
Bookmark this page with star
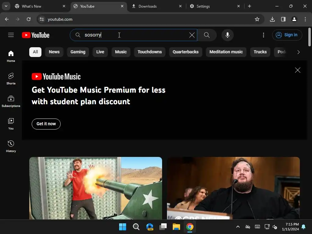257,19
